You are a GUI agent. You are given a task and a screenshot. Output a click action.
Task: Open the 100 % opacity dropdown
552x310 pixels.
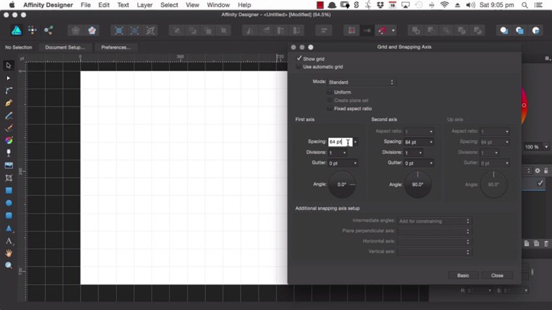pyautogui.click(x=546, y=147)
